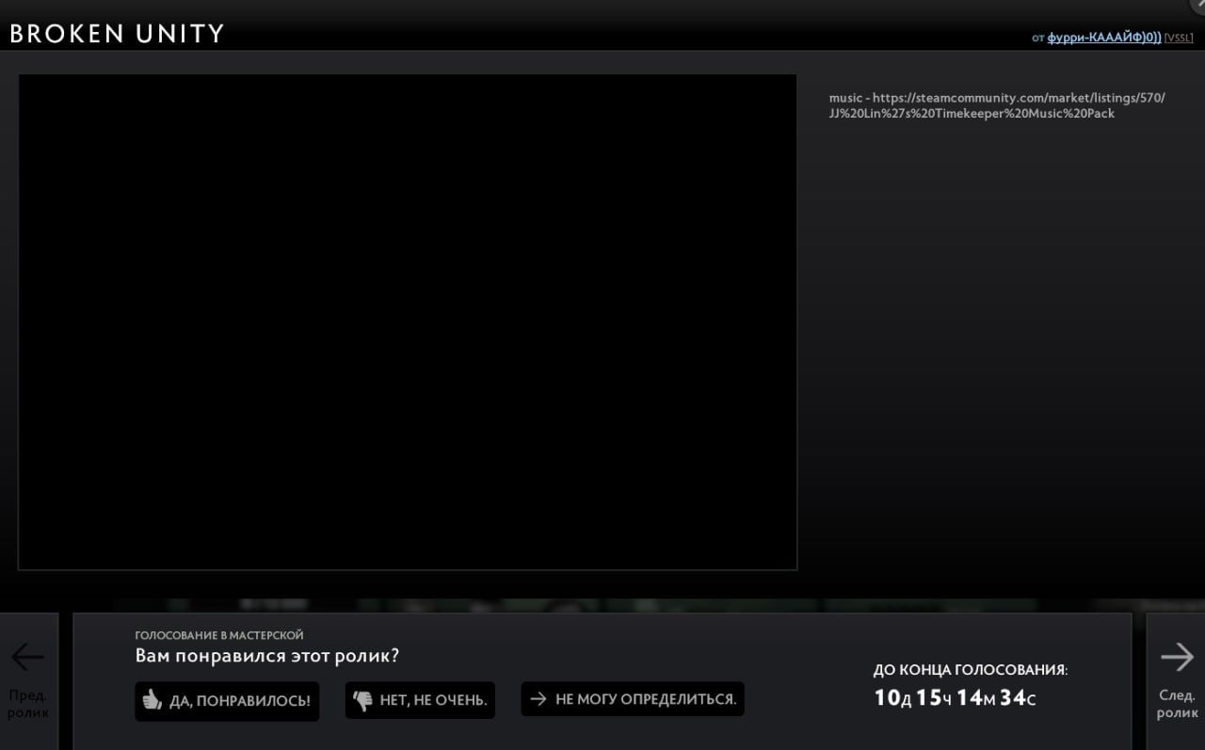Click the left arrow for previous video
Viewport: 1205px width, 750px height.
coord(27,656)
